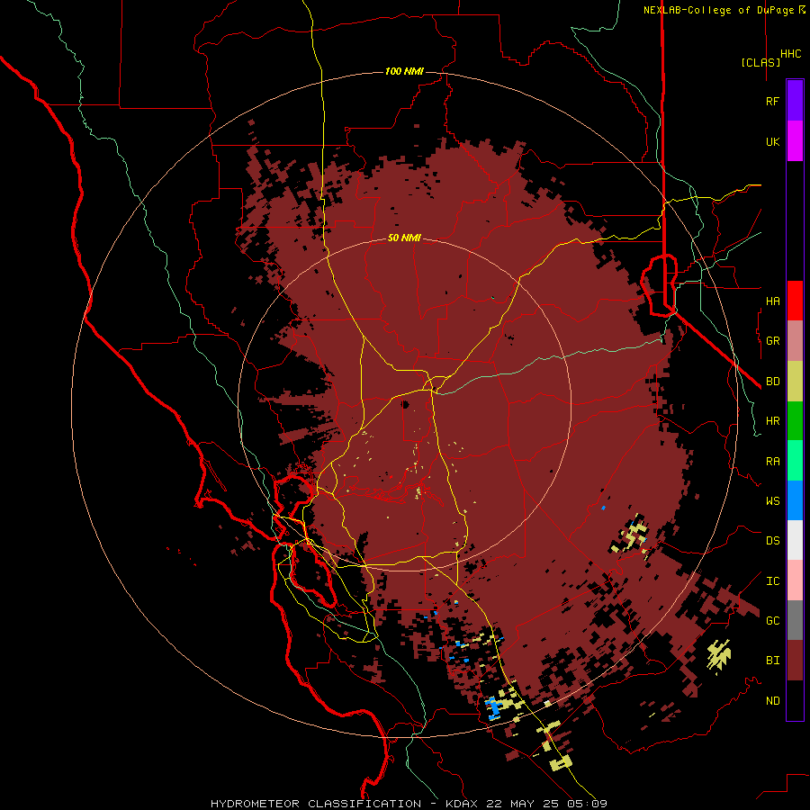Pick the HR green legend swatch
Image resolution: width=810 pixels, height=810 pixels.
[795, 420]
